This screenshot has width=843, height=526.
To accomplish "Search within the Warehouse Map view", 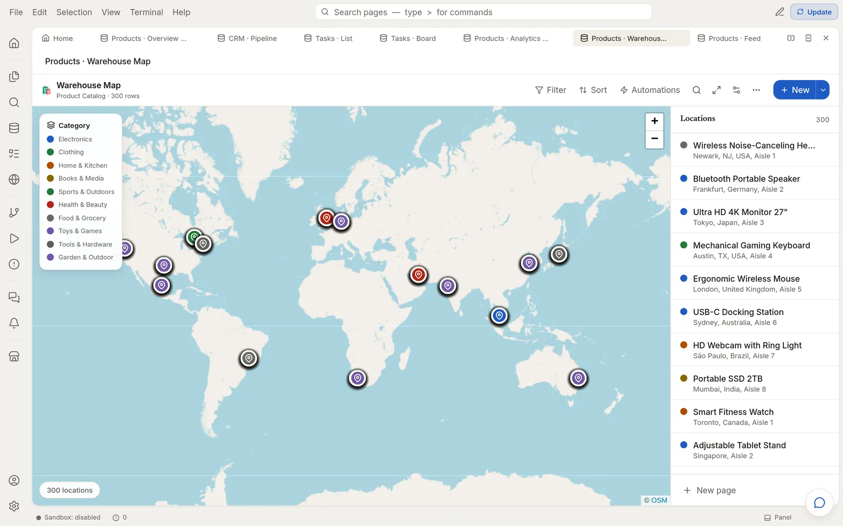I will point(697,90).
